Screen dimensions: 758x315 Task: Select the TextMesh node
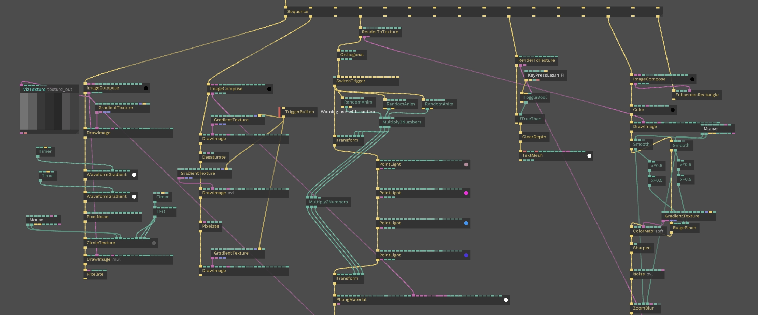click(532, 156)
